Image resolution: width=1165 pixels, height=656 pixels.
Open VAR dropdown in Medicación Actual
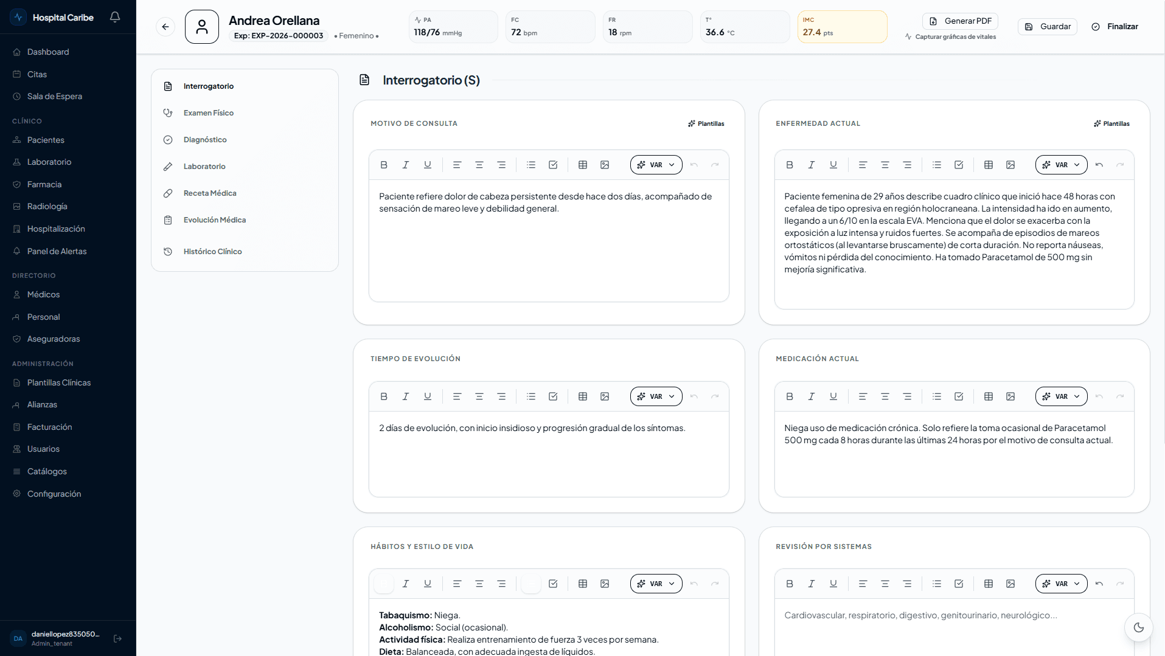click(x=1062, y=396)
